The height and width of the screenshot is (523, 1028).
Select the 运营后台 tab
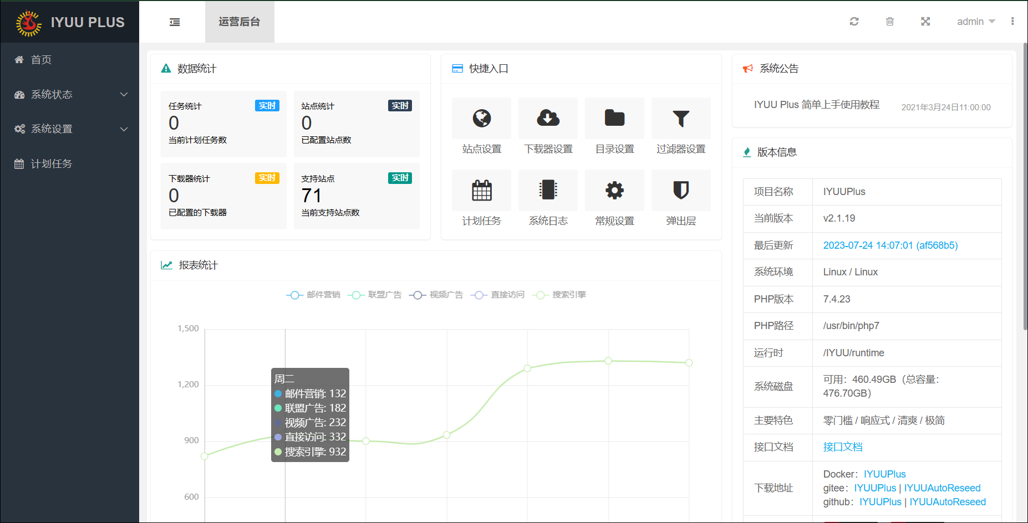click(x=240, y=22)
